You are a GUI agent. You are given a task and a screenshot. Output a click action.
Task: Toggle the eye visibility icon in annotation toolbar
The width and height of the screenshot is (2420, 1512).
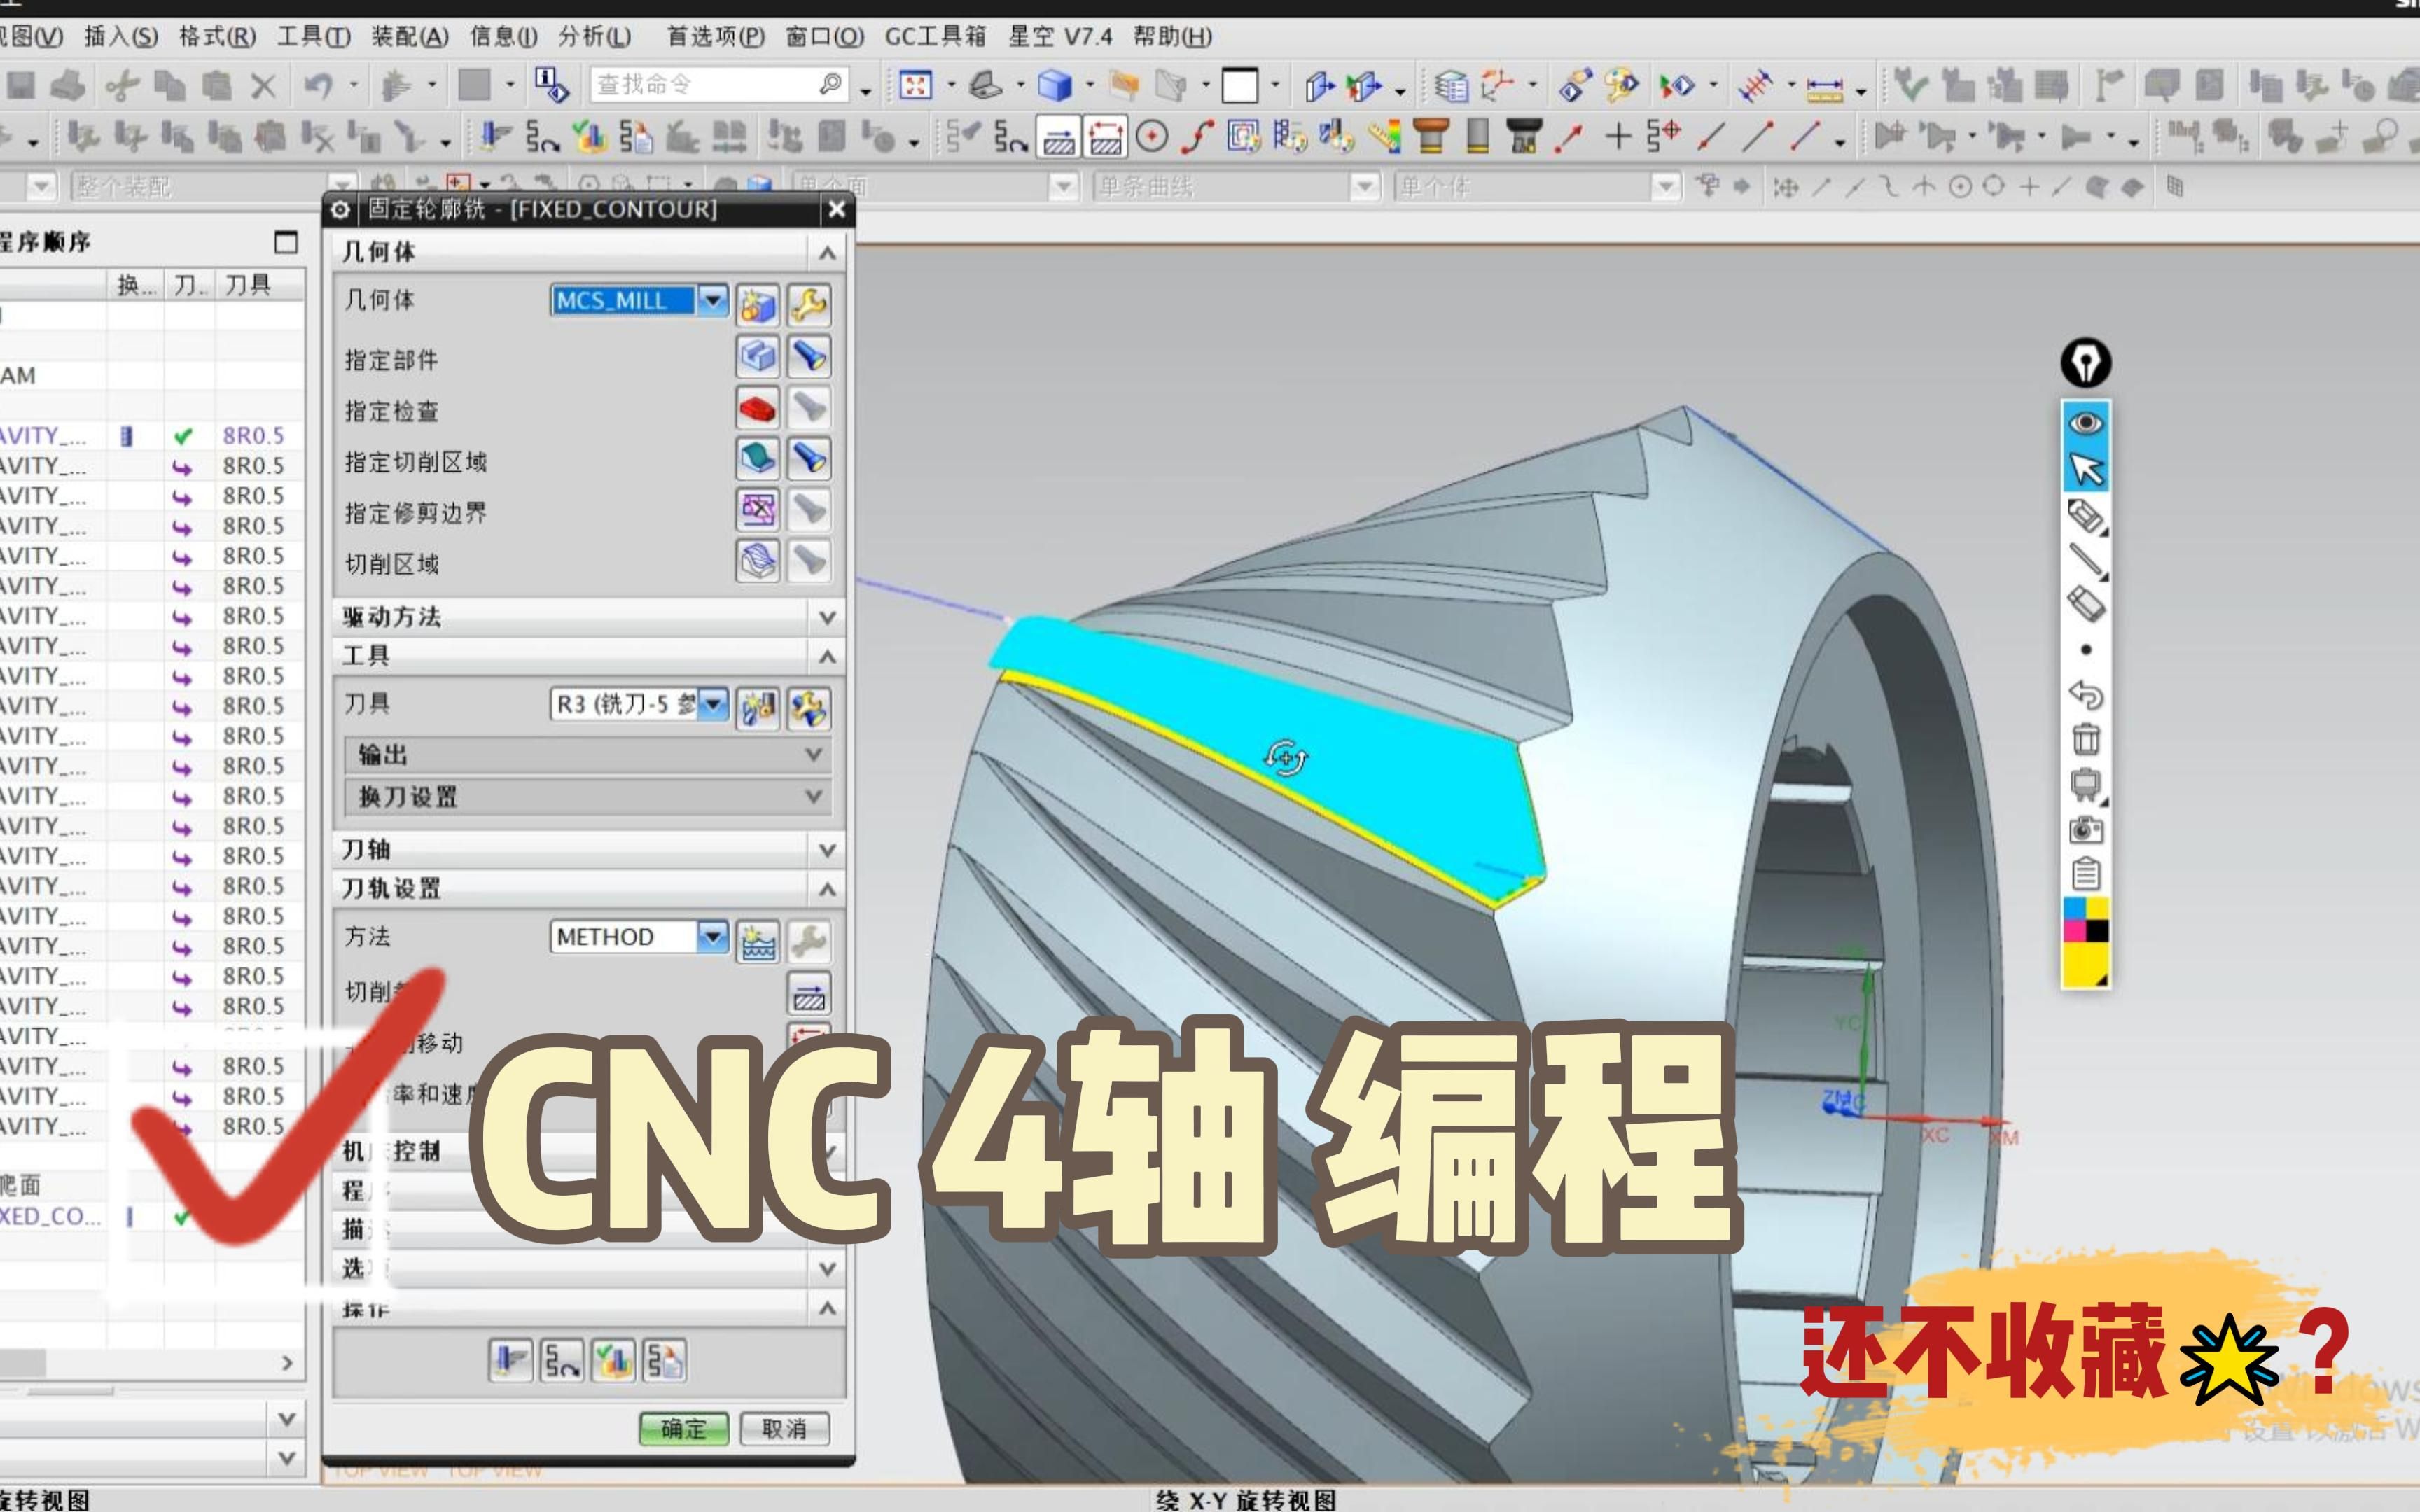tap(2086, 424)
